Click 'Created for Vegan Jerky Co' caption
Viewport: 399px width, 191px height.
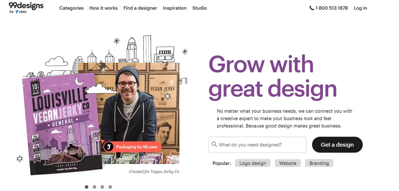tap(154, 171)
